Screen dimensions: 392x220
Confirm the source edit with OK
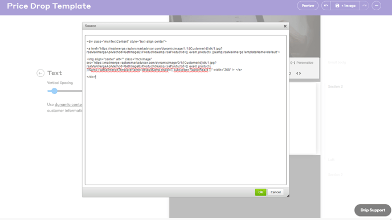260,192
